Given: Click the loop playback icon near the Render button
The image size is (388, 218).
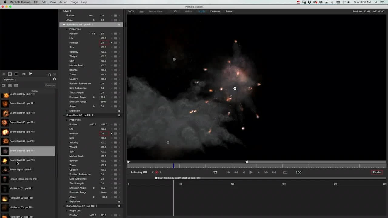Looking at the screenshot, I should (x=285, y=172).
